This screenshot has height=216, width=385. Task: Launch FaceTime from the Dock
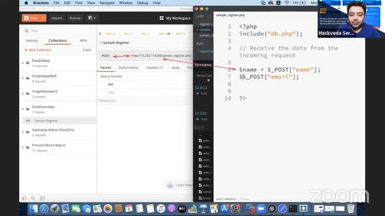[x=76, y=209]
